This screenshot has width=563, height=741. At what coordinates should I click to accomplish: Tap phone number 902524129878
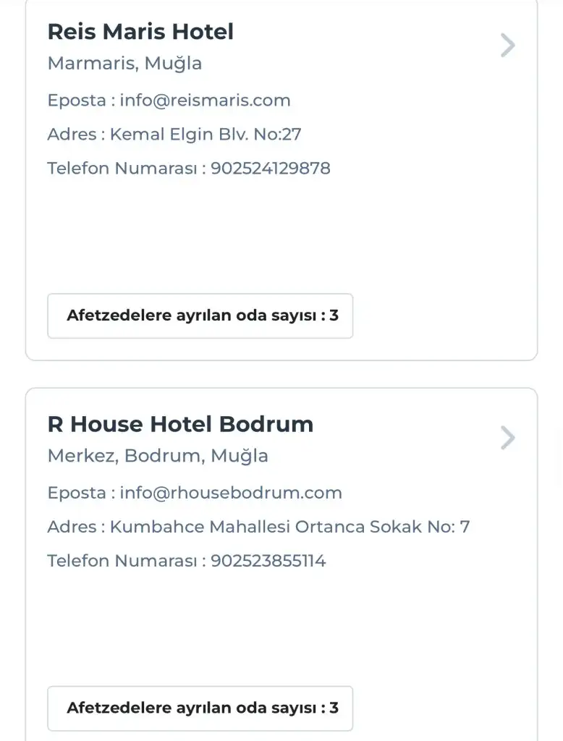271,169
